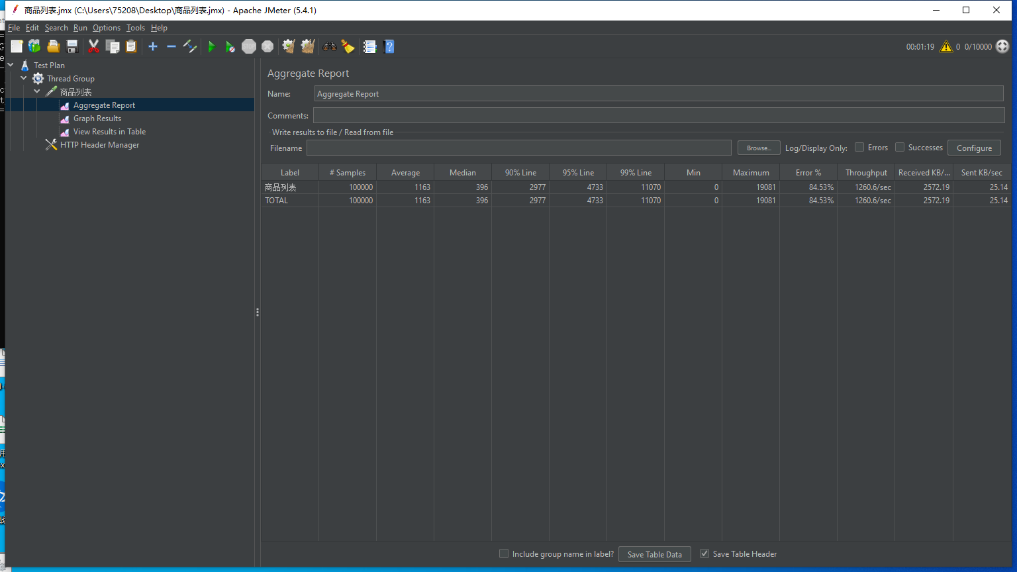Viewport: 1017px width, 572px height.
Task: Open log viewer via yellow warning icon
Action: pos(946,46)
